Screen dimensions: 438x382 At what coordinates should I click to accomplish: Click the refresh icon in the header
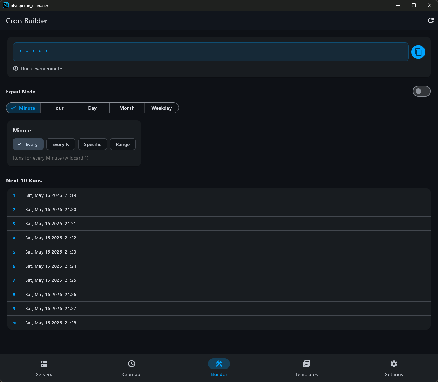[x=431, y=21]
